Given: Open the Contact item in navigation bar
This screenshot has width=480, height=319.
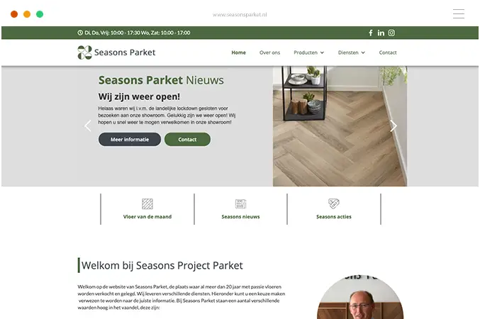Looking at the screenshot, I should (388, 52).
